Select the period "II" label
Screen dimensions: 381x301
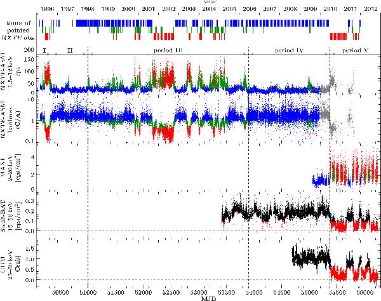click(x=69, y=50)
